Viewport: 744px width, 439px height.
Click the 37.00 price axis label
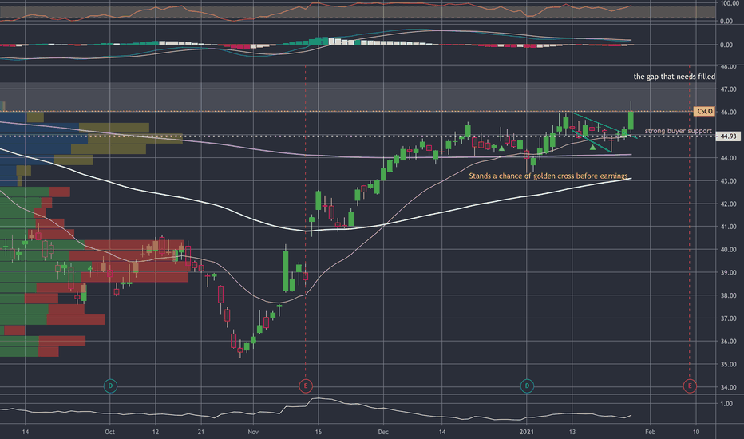728,318
